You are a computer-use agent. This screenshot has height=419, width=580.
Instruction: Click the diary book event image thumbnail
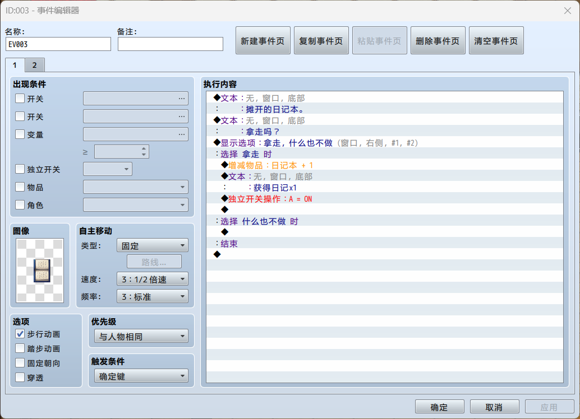point(40,271)
